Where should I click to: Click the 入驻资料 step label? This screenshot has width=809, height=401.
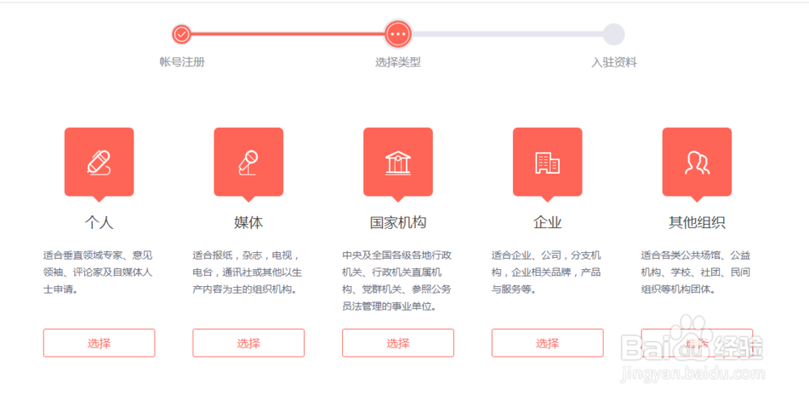614,62
